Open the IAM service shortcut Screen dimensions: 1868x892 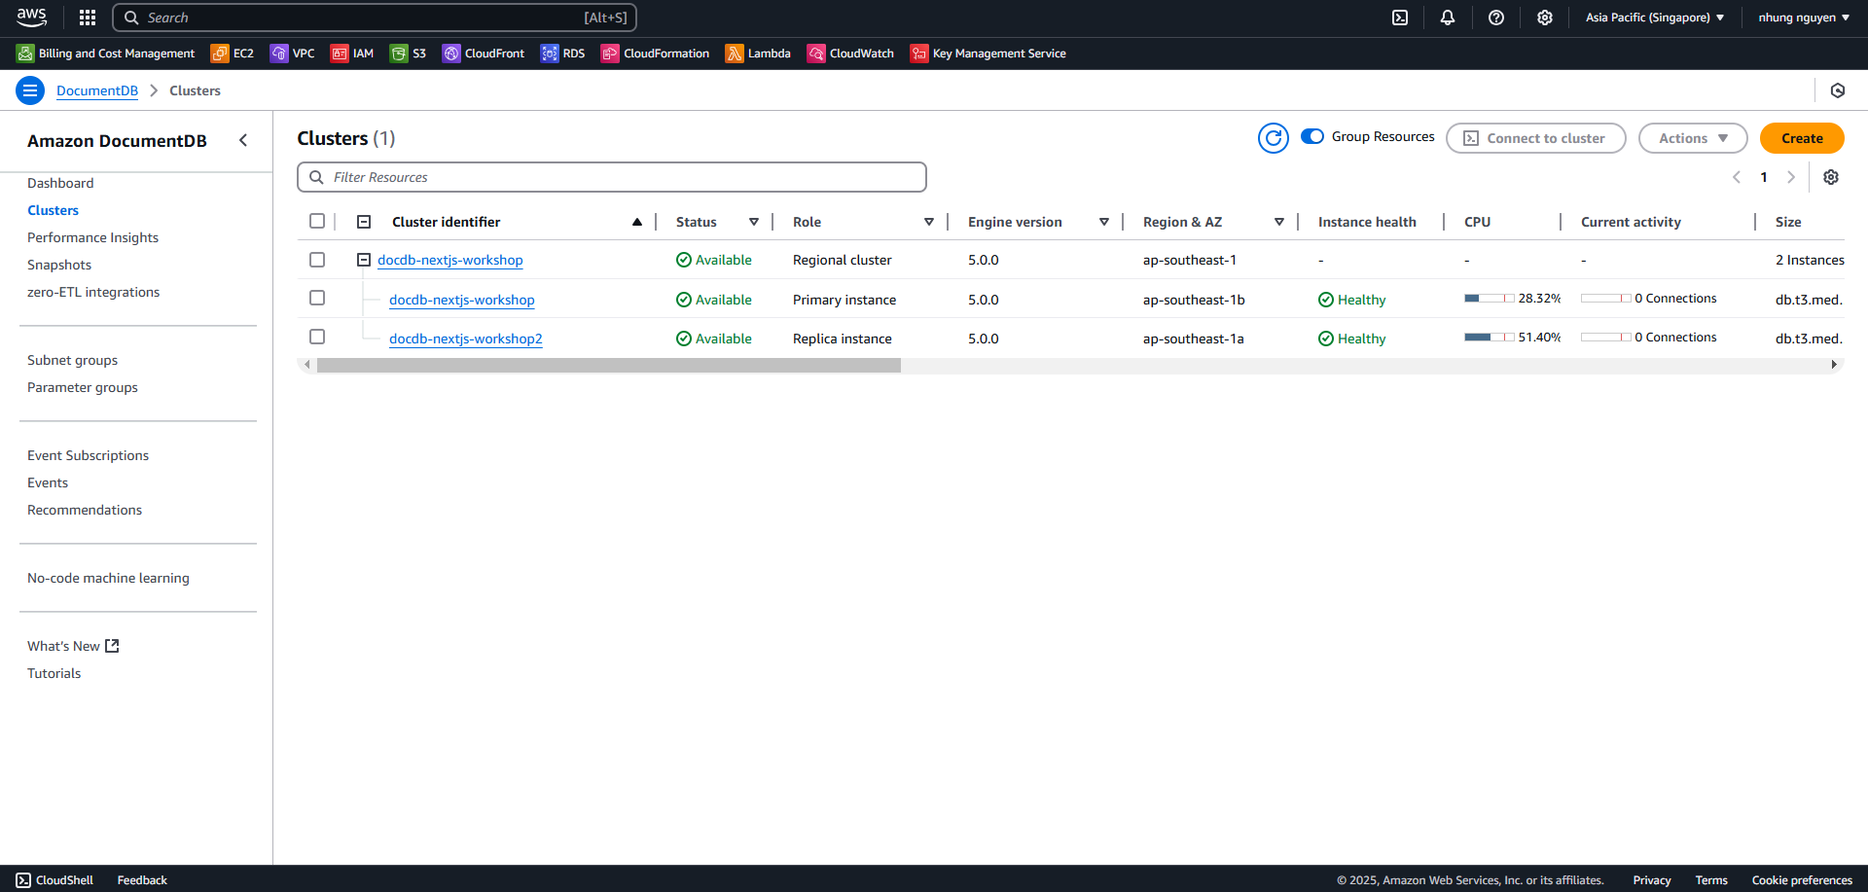point(352,54)
